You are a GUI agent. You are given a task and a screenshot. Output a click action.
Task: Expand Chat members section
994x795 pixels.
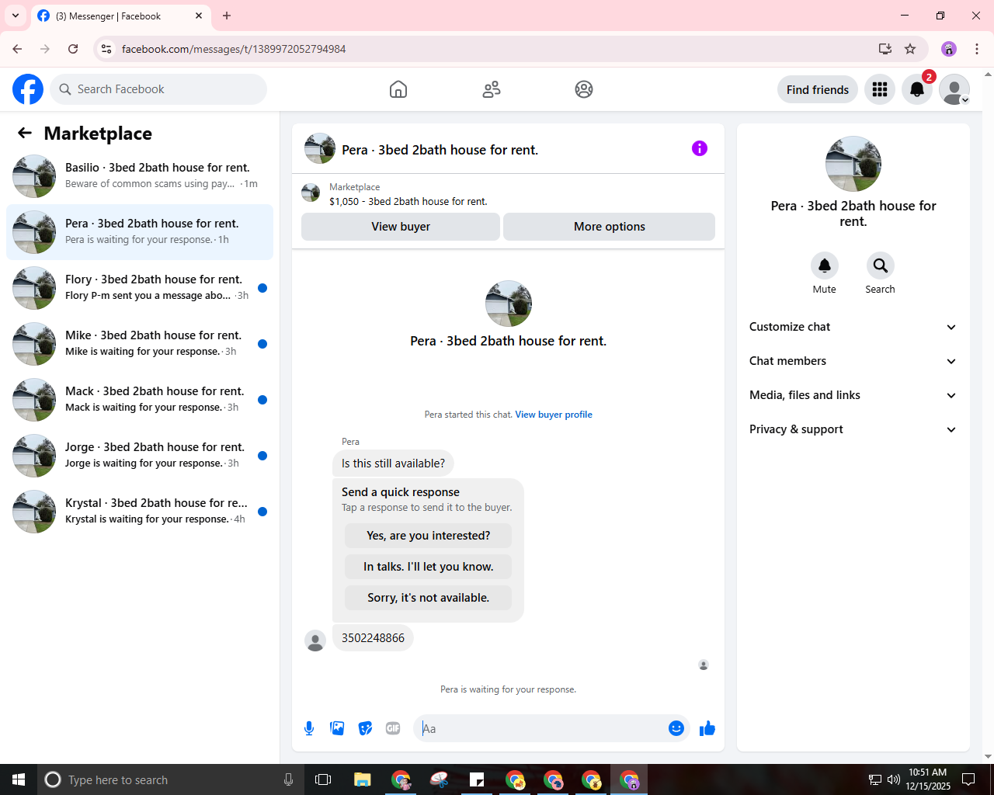click(853, 361)
